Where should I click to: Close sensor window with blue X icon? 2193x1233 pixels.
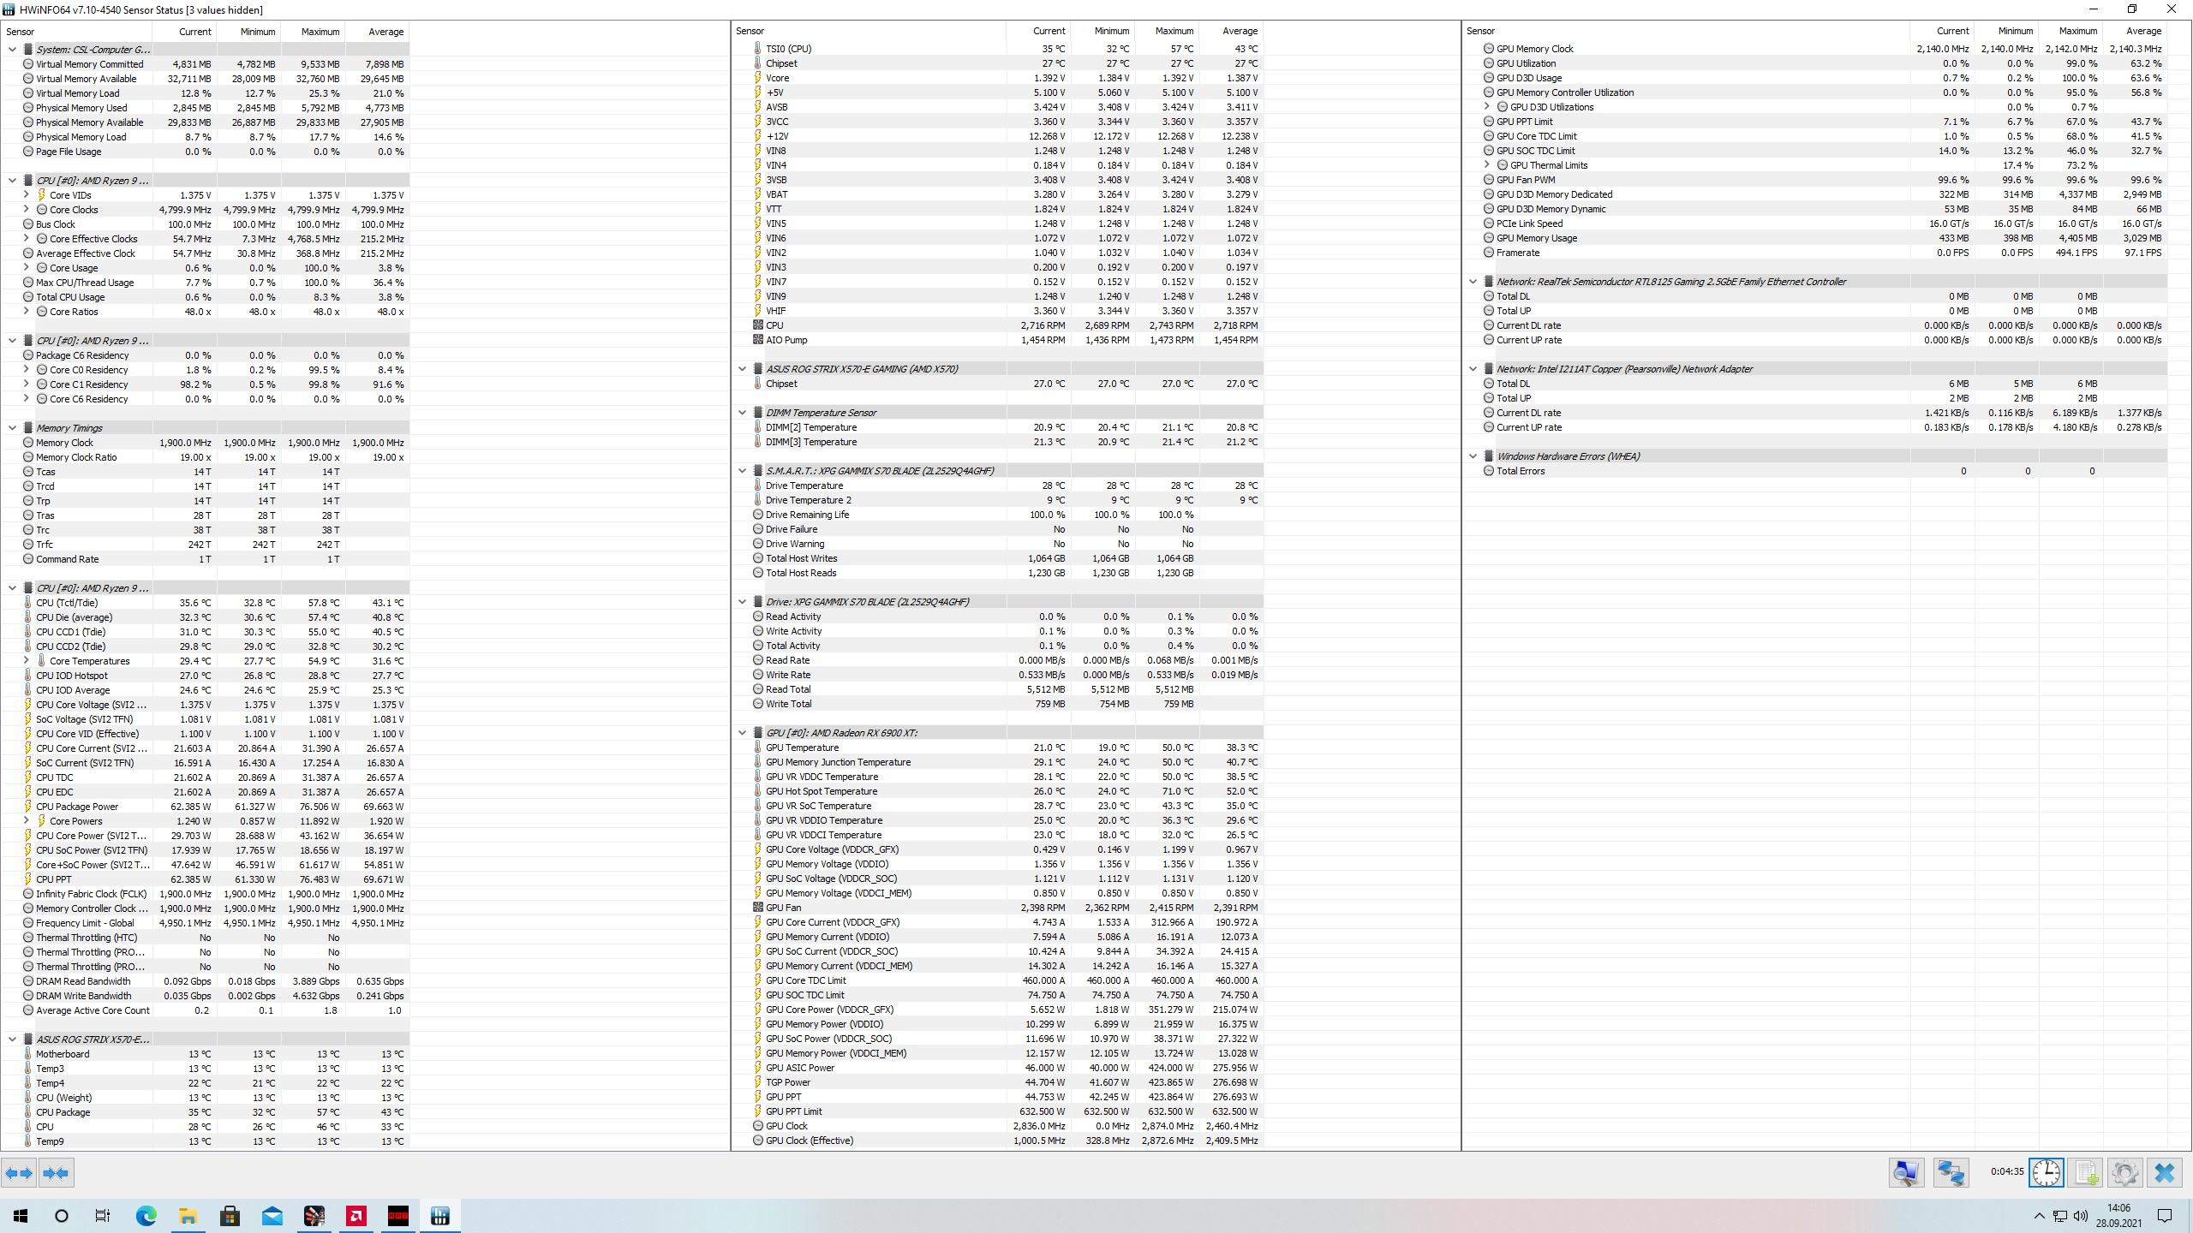pos(2165,1173)
